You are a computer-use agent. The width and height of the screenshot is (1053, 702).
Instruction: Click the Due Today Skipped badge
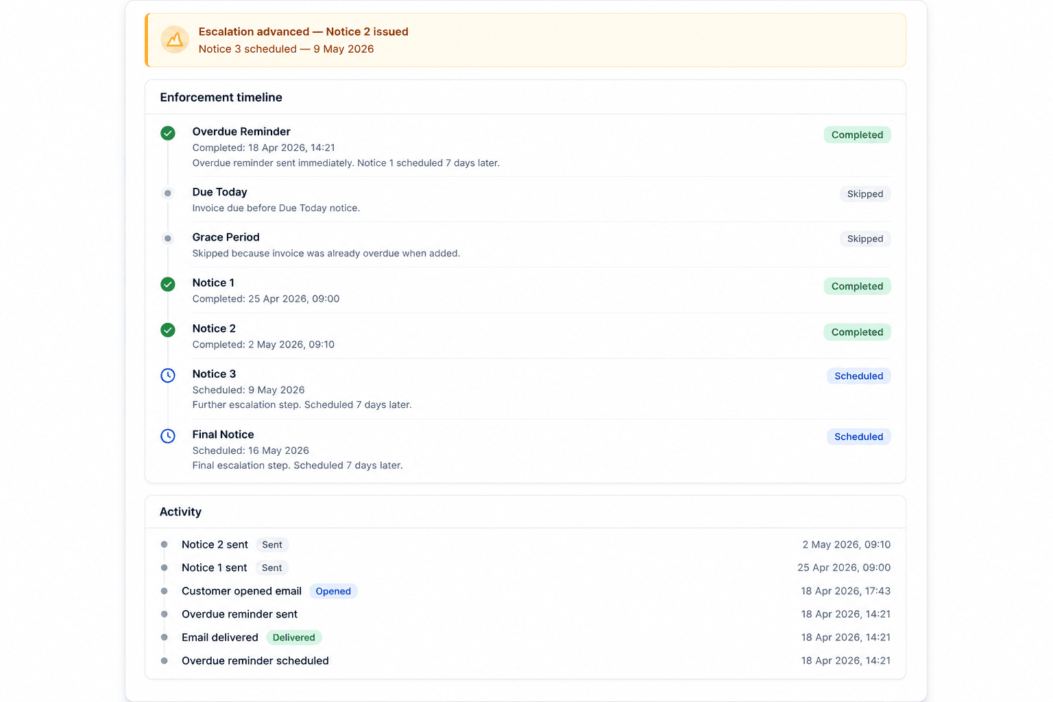[865, 194]
